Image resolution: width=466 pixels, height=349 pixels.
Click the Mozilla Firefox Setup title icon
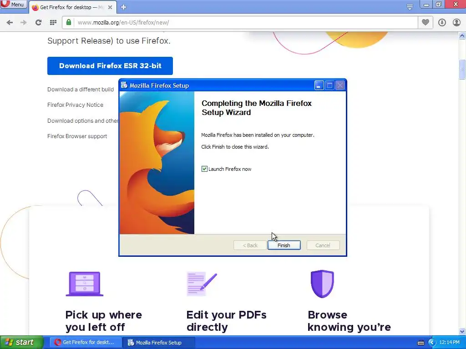point(124,85)
